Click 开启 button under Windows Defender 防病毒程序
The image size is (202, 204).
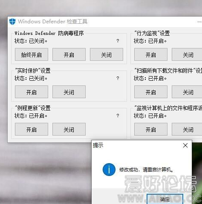point(69,54)
